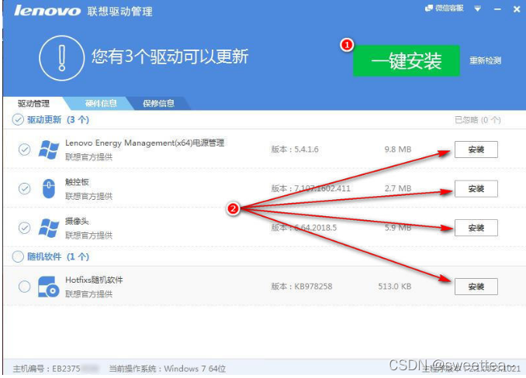This screenshot has width=526, height=378.
Task: Uncheck the Lenovo Energy Management driver checkbox
Action: coord(25,149)
